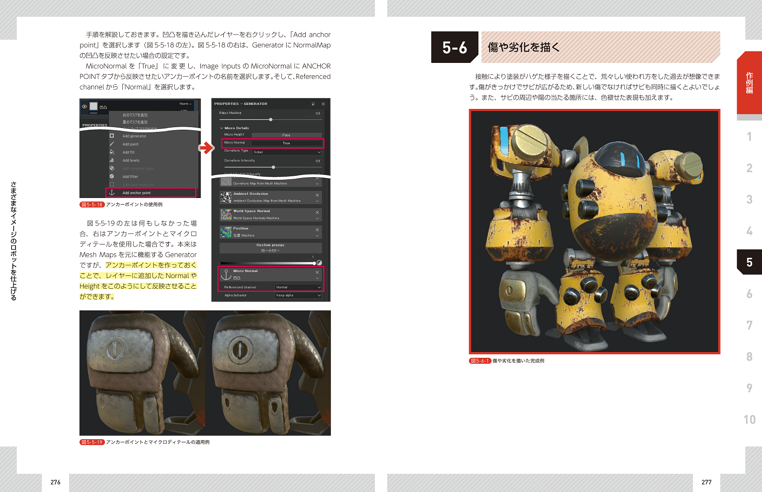Click the paint bucket icon for Add fill

[x=112, y=152]
